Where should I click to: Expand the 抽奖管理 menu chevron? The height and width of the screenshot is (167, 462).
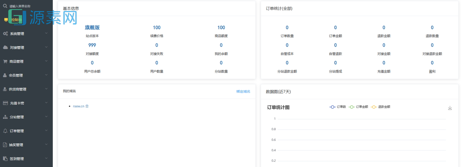pyautogui.click(x=46, y=144)
